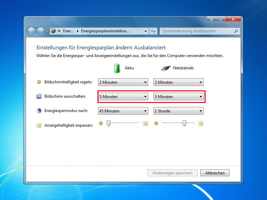Expand arrow between Ener... and Energiesparplaneinstellun...
This screenshot has height=200, width=267.
pyautogui.click(x=77, y=31)
